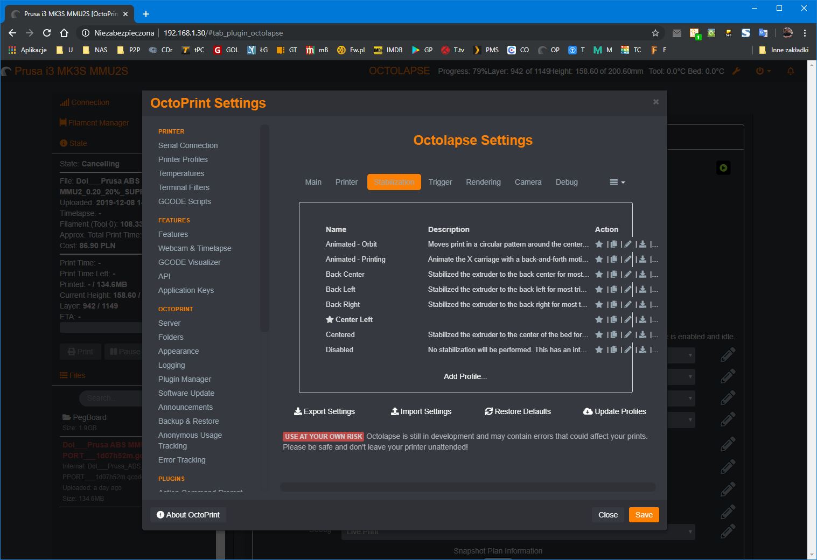Star the Centered profile
Viewport: 817px width, 560px height.
pyautogui.click(x=599, y=334)
